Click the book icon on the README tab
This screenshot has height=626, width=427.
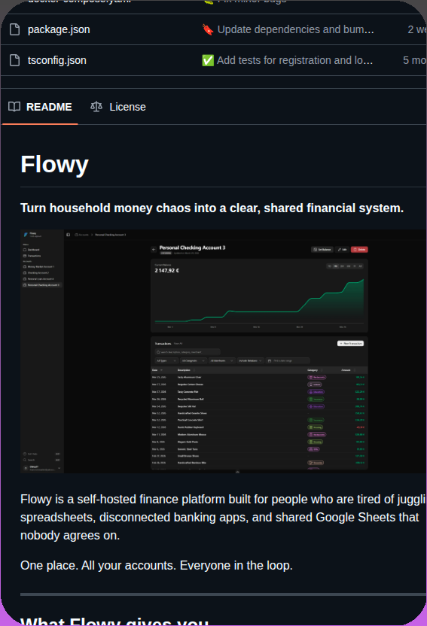click(x=14, y=107)
